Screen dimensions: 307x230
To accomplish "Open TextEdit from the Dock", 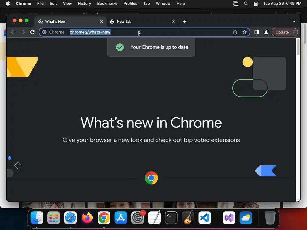I will (x=154, y=218).
